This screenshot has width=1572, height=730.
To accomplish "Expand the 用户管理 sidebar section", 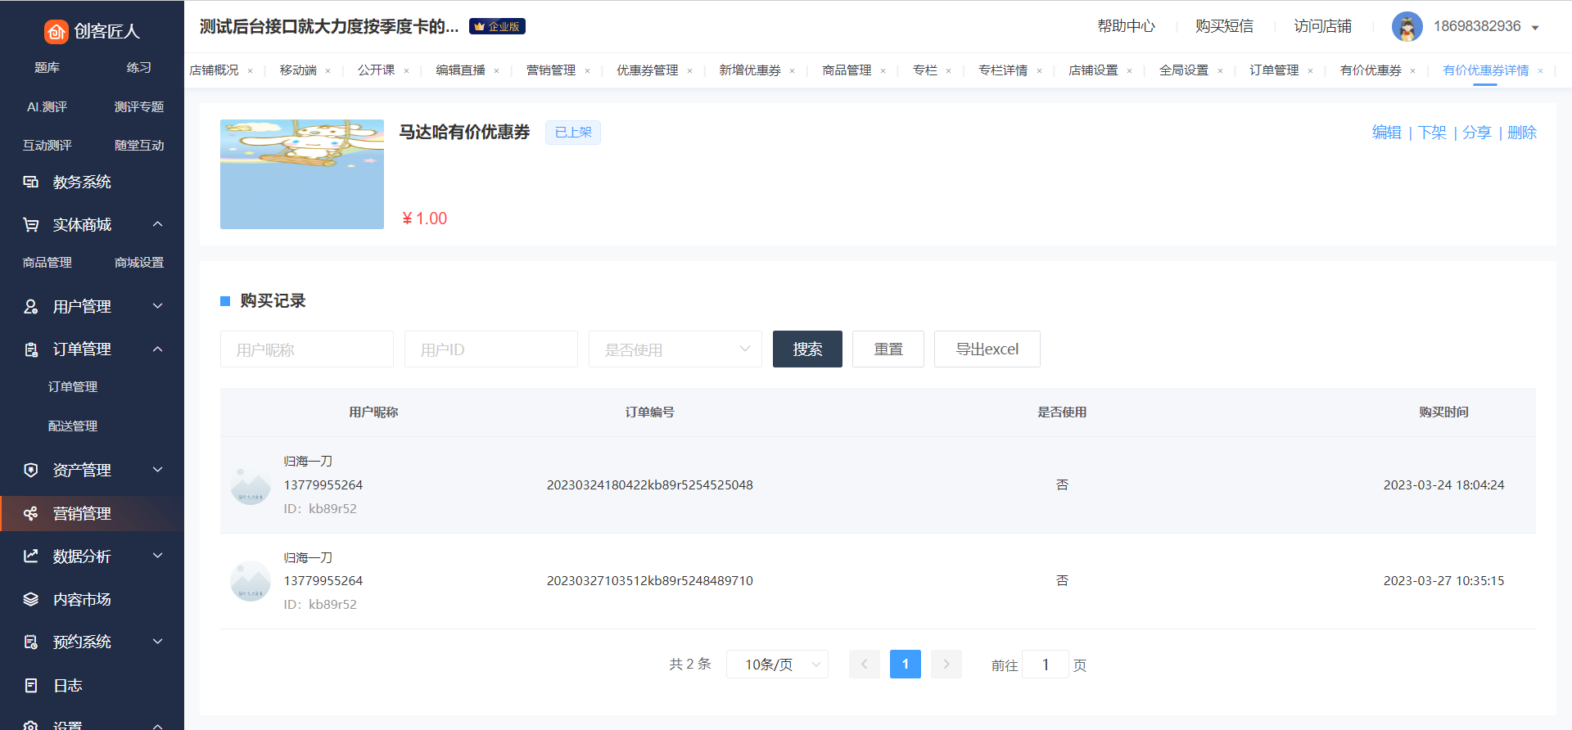I will [x=158, y=306].
